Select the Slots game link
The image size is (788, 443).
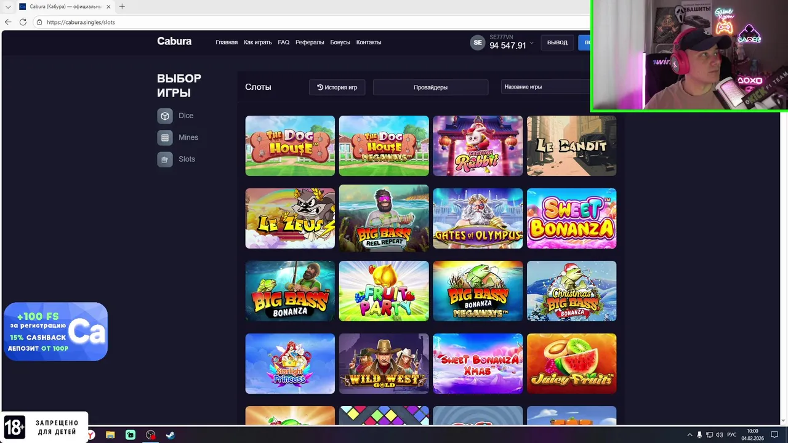click(187, 159)
